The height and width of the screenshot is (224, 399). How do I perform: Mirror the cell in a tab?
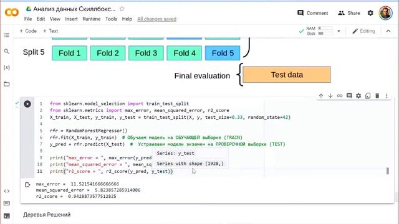click(368, 96)
